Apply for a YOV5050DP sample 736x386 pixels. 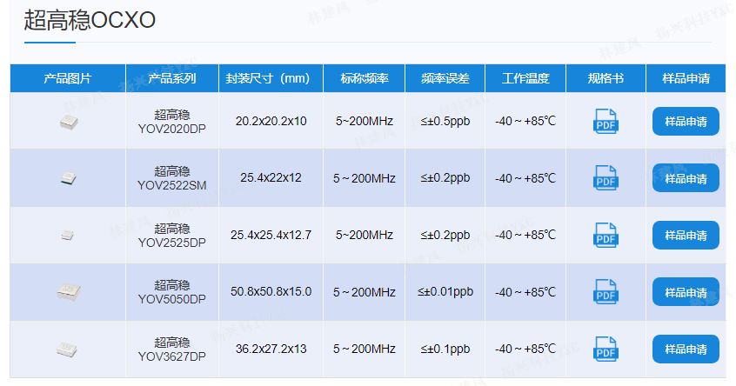(x=686, y=292)
